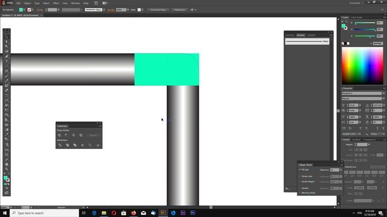The width and height of the screenshot is (387, 217).
Task: Click Merge pathfinder icon
Action: (75, 145)
